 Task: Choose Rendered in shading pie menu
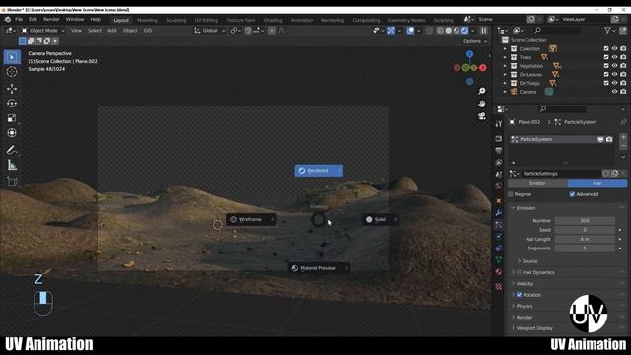(x=318, y=171)
